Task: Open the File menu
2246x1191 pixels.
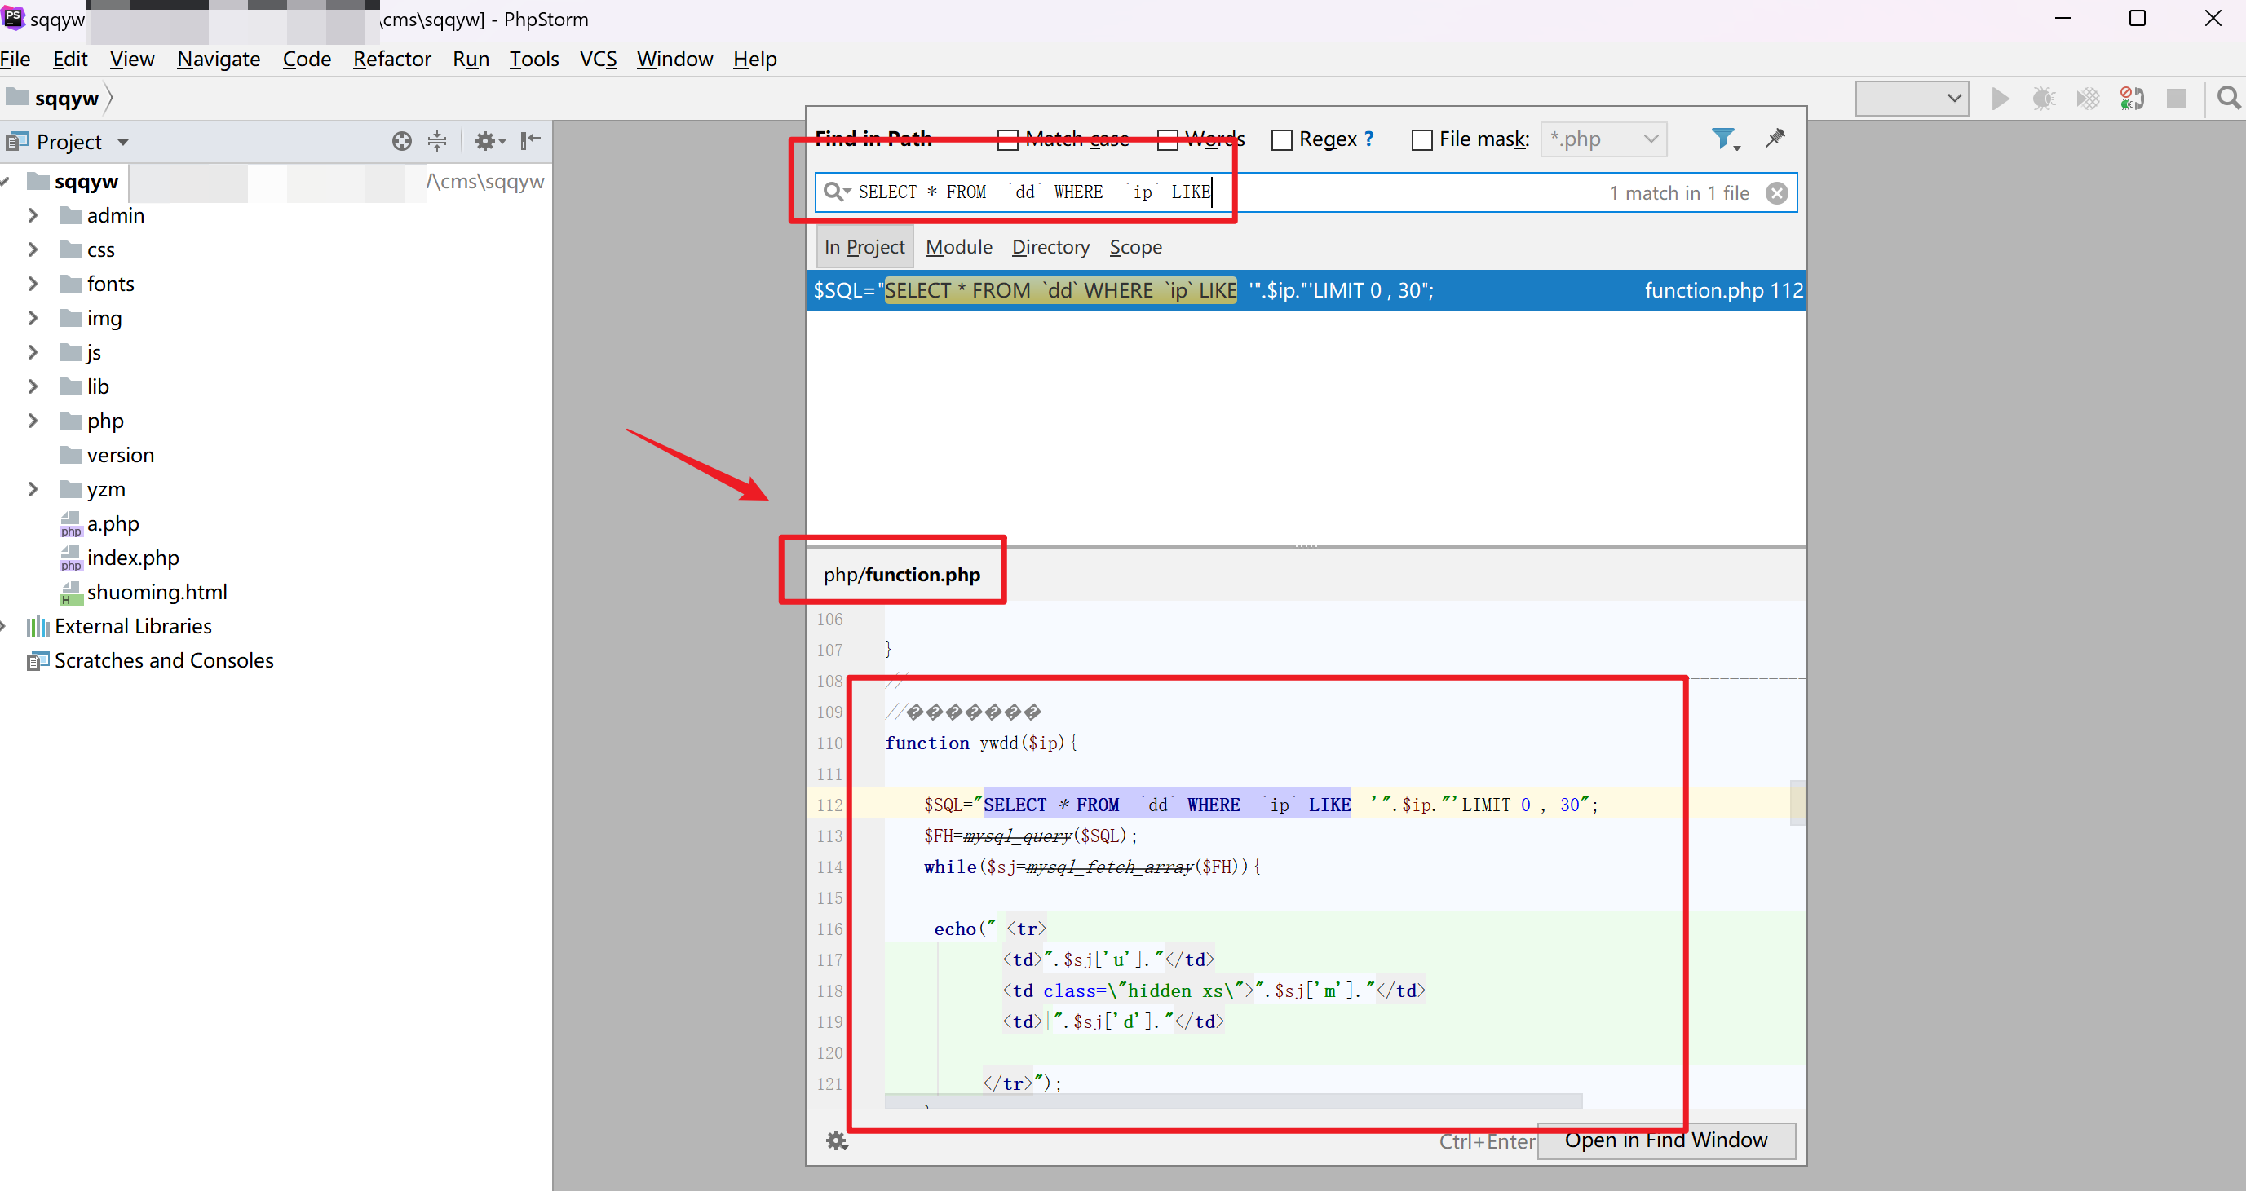Action: [15, 60]
